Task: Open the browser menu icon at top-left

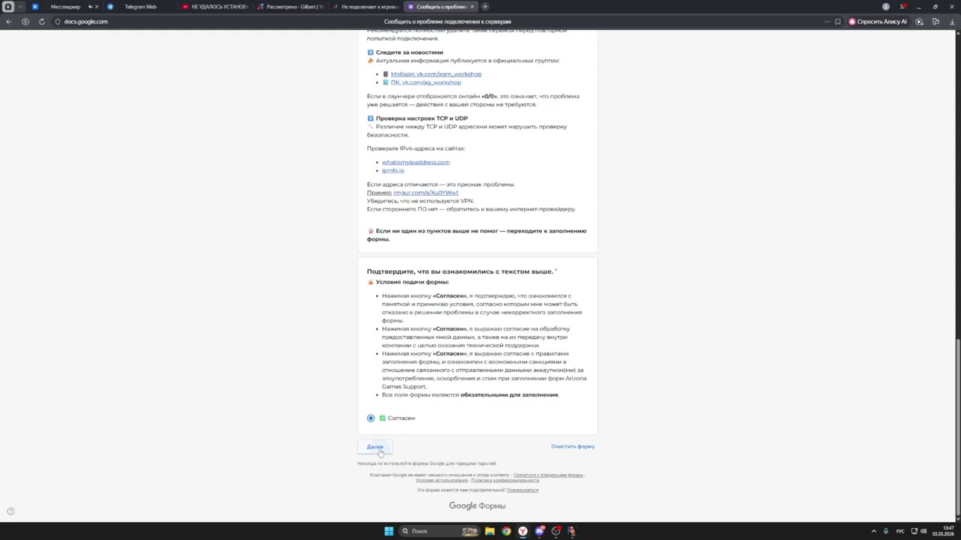Action: click(8, 7)
